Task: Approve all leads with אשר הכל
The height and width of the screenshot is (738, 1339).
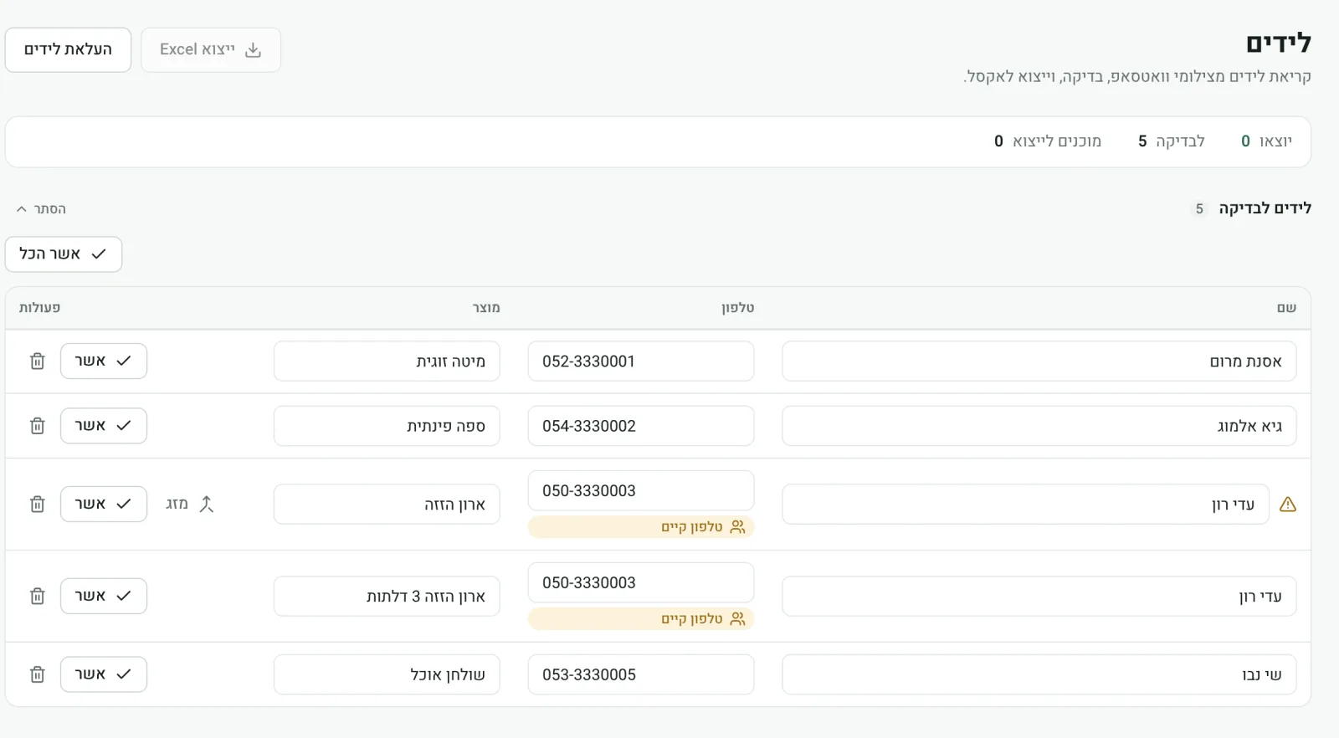Action: point(64,254)
